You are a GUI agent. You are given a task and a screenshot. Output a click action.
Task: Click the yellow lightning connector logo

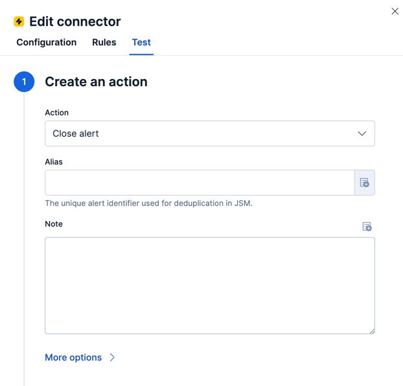coord(19,21)
